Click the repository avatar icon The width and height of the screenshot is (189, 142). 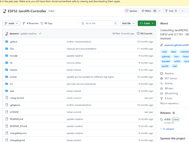[4, 11]
